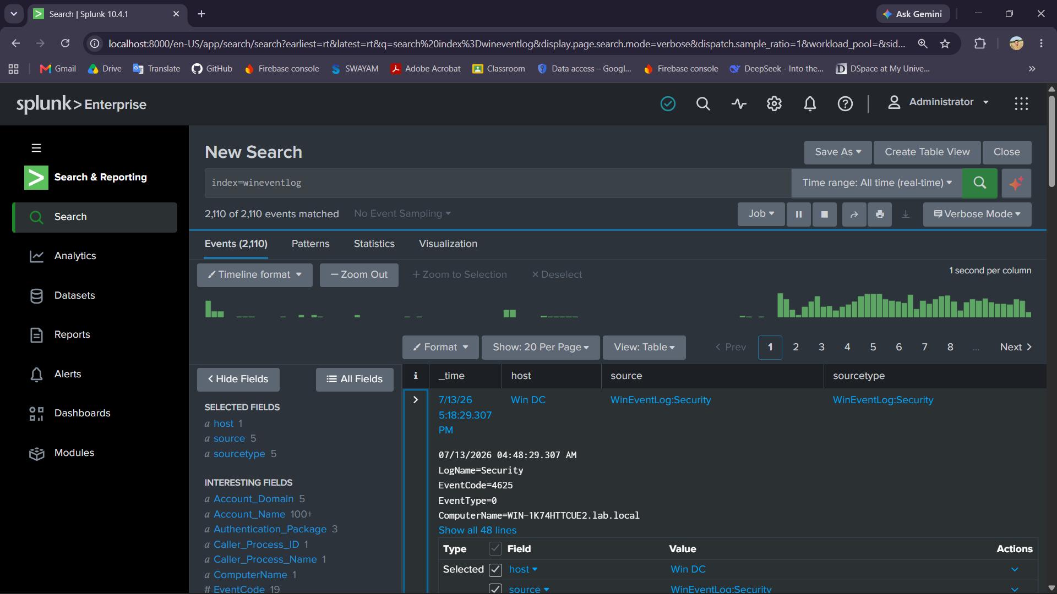Open the AI assistant sparkle icon
Viewport: 1057px width, 594px height.
(x=1016, y=183)
